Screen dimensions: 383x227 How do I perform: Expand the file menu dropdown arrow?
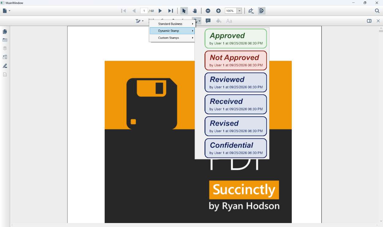tap(9, 11)
